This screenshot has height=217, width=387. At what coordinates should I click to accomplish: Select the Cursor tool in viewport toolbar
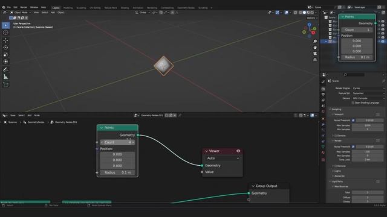[x=5, y=33]
